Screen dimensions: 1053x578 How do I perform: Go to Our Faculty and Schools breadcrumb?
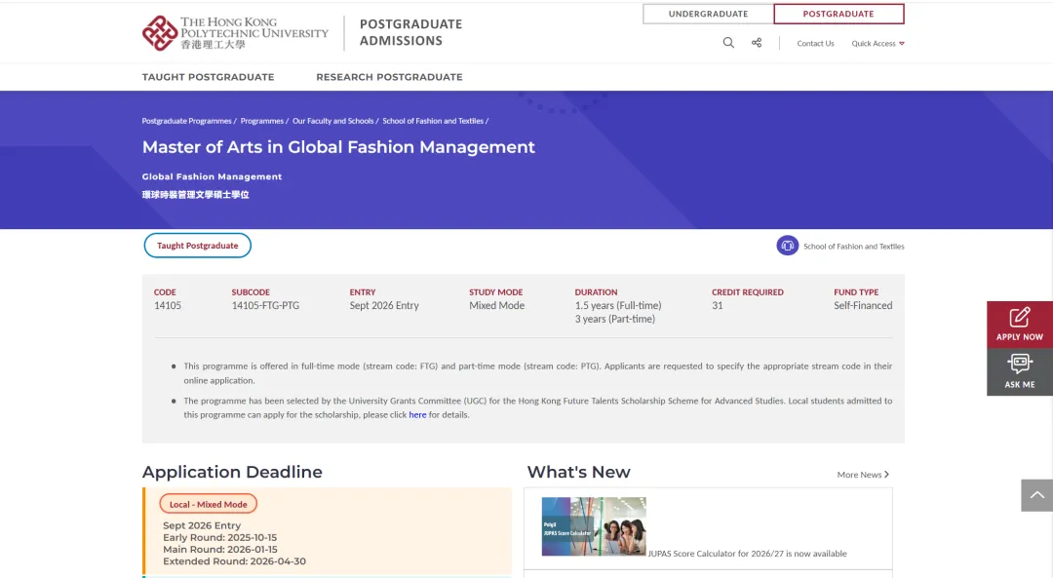332,121
